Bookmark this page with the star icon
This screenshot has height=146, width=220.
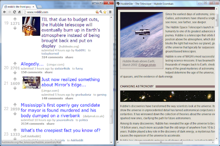105,12
